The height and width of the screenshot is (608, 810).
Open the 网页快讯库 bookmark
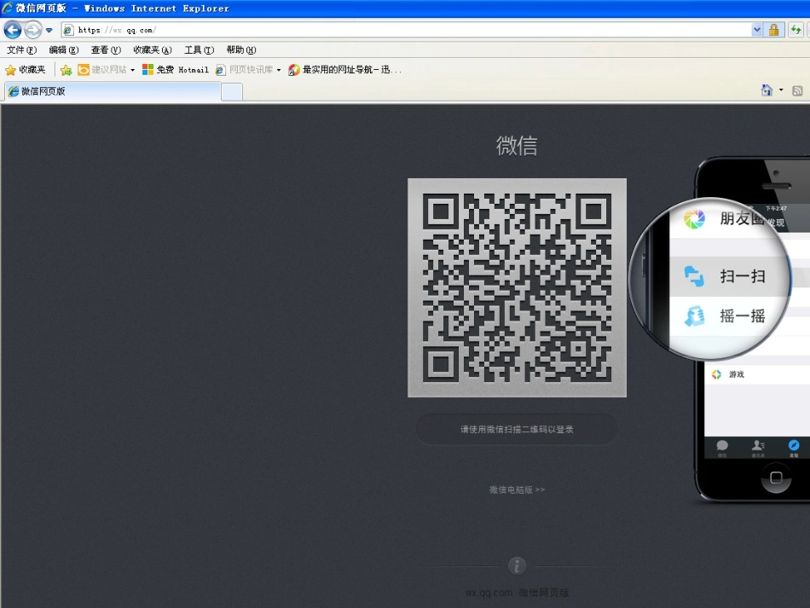245,70
